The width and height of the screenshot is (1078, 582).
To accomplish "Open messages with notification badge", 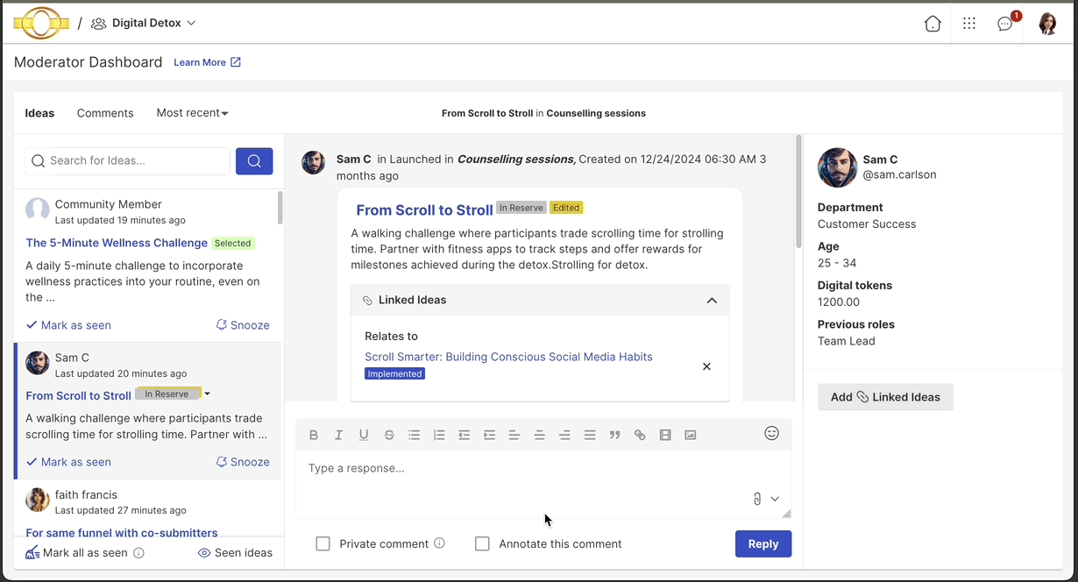I will [x=1005, y=24].
